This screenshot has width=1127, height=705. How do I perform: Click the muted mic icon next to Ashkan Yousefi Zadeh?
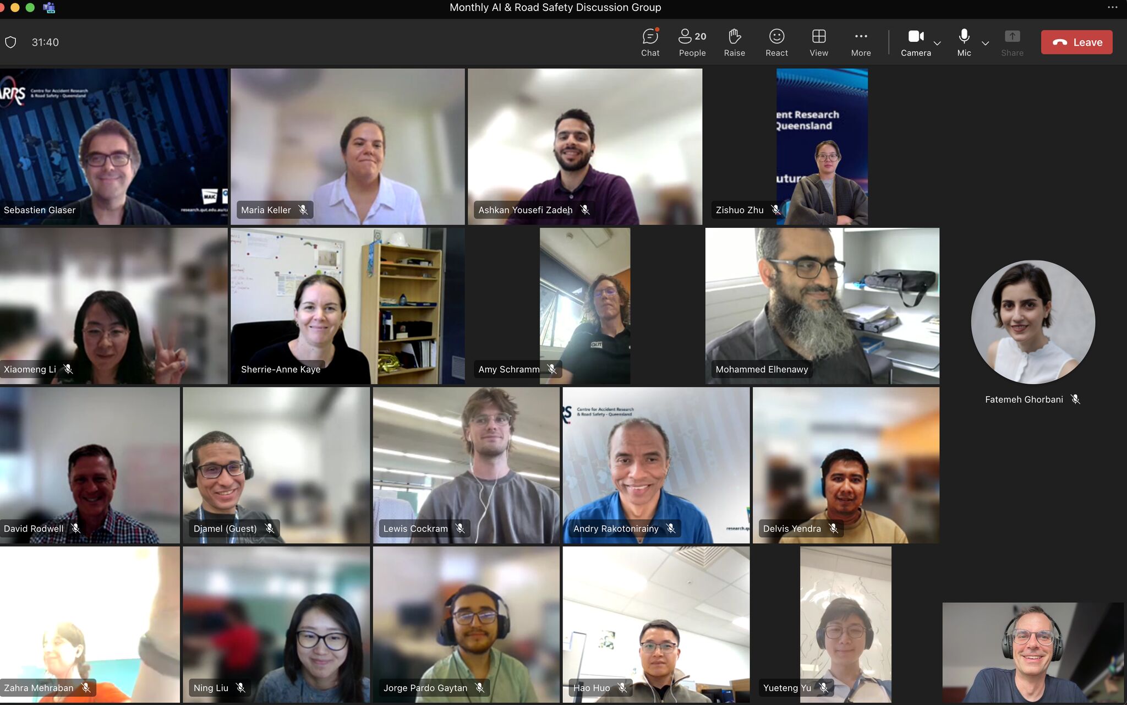[x=585, y=210]
